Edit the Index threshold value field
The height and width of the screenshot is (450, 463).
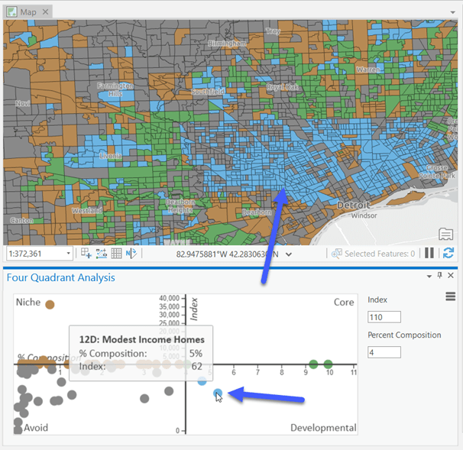pos(384,317)
